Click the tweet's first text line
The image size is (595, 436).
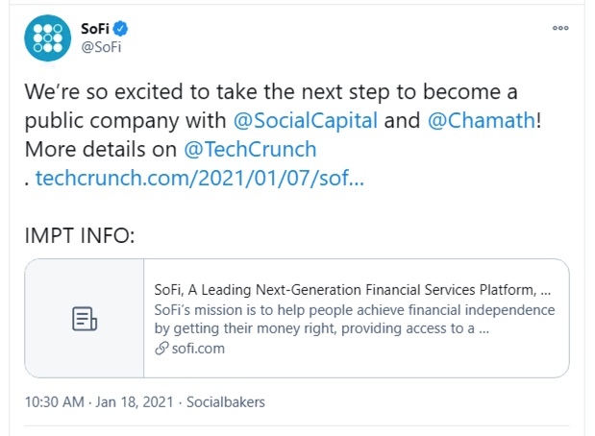click(271, 92)
